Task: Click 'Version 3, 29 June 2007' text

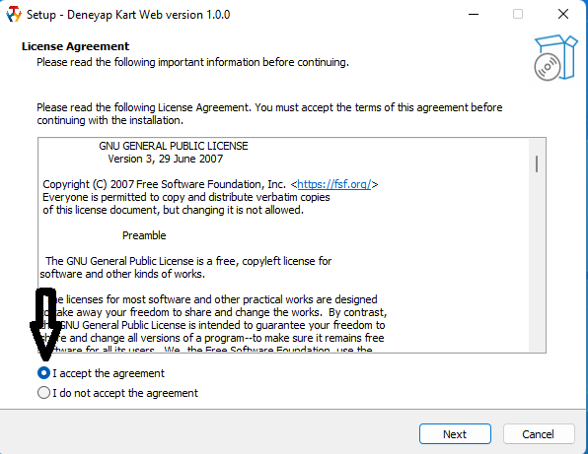Action: tap(166, 159)
